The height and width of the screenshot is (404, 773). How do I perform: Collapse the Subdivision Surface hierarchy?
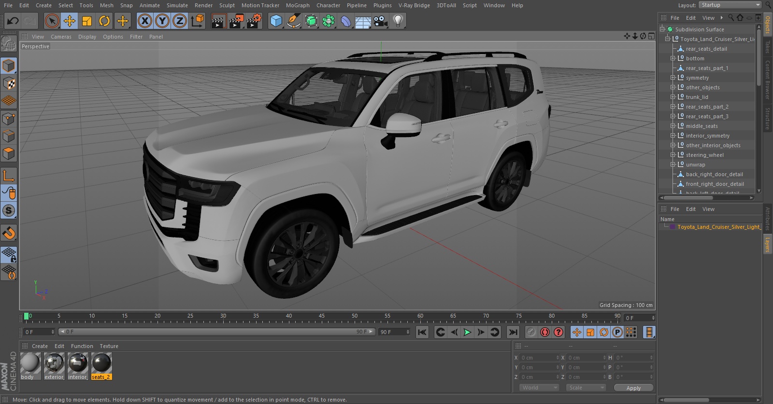(662, 29)
